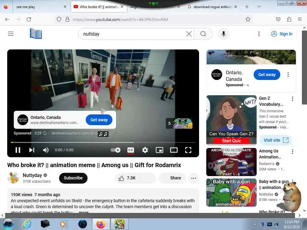Open options for Gen Z Vocabulary ad
Screen dimensions: 307x230
click(293, 99)
